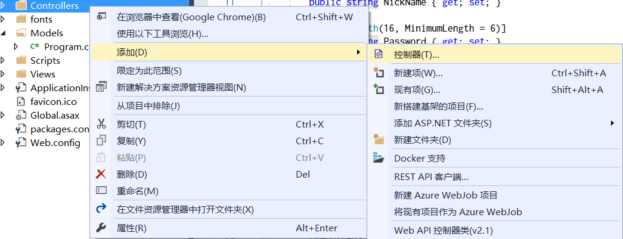The width and height of the screenshot is (623, 239).
Task: Click the controller icon next to 控制器(T)
Action: [379, 55]
